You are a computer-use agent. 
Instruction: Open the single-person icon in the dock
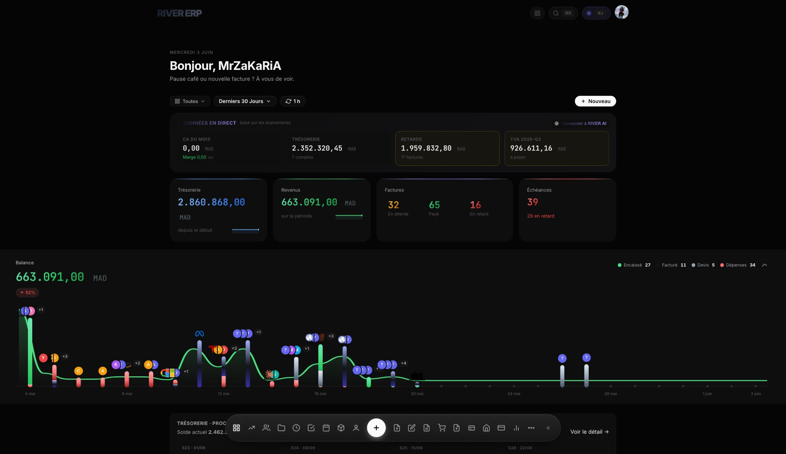[x=356, y=428]
